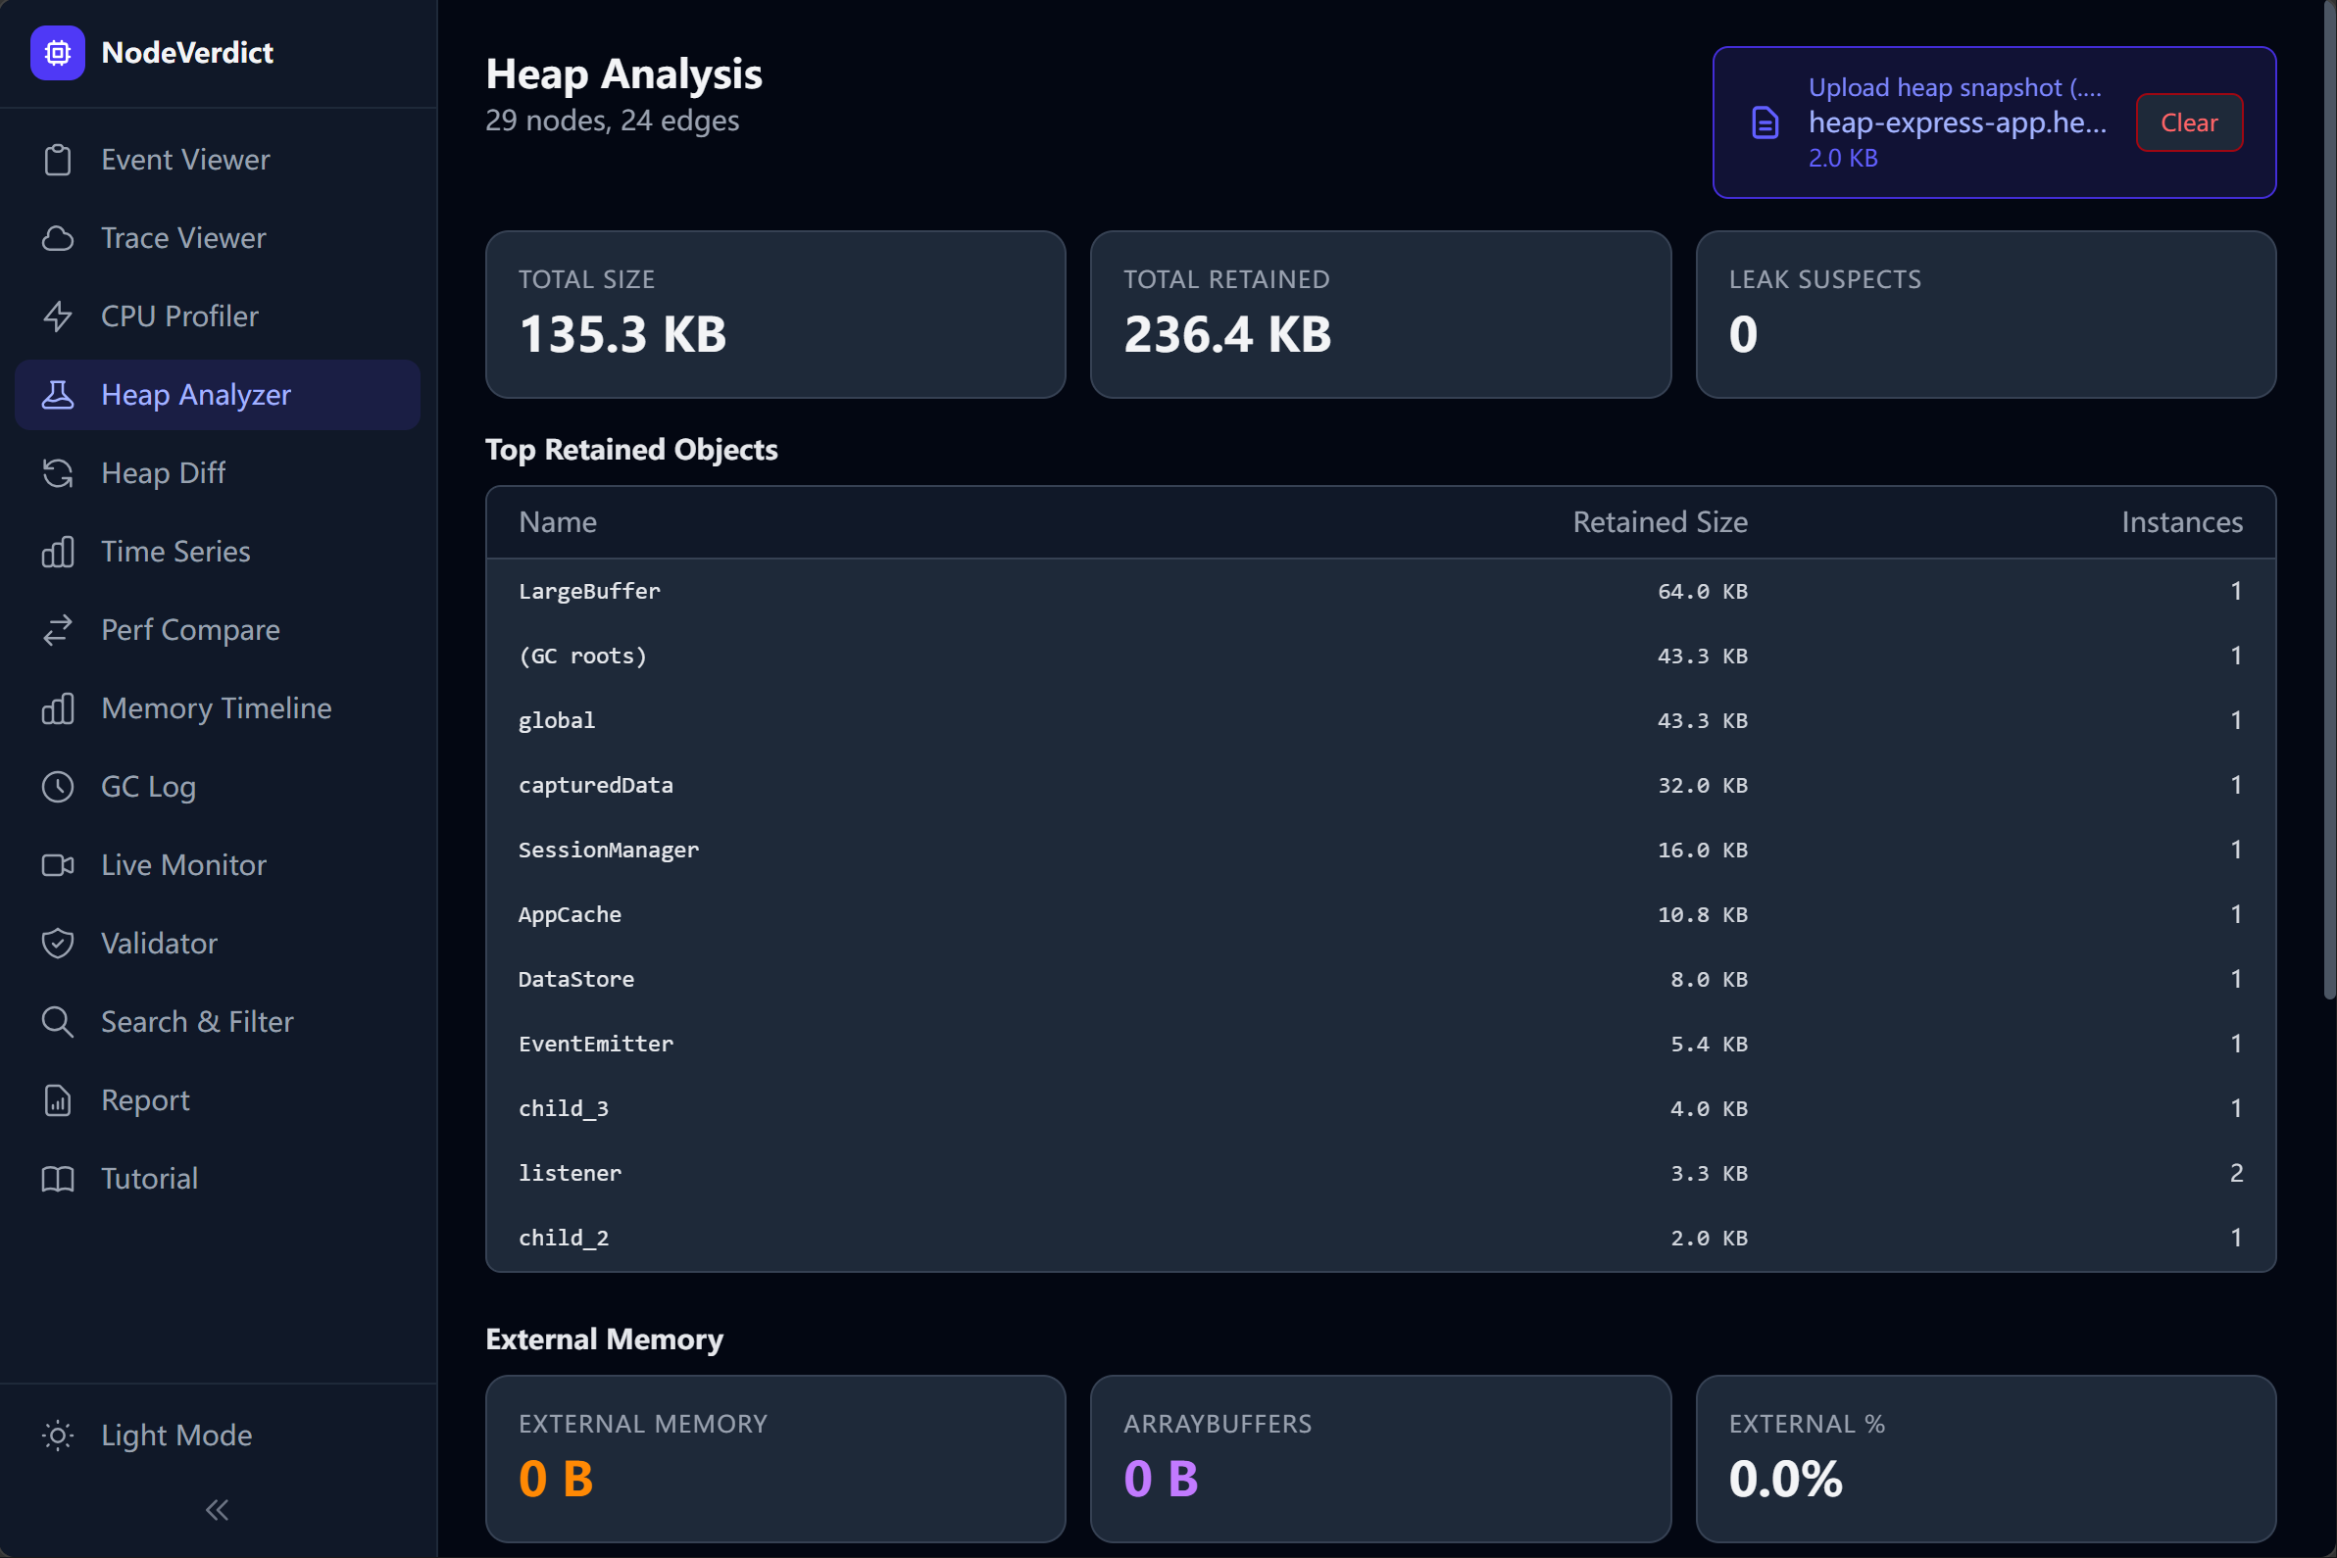Select the child_3 row

point(1380,1108)
